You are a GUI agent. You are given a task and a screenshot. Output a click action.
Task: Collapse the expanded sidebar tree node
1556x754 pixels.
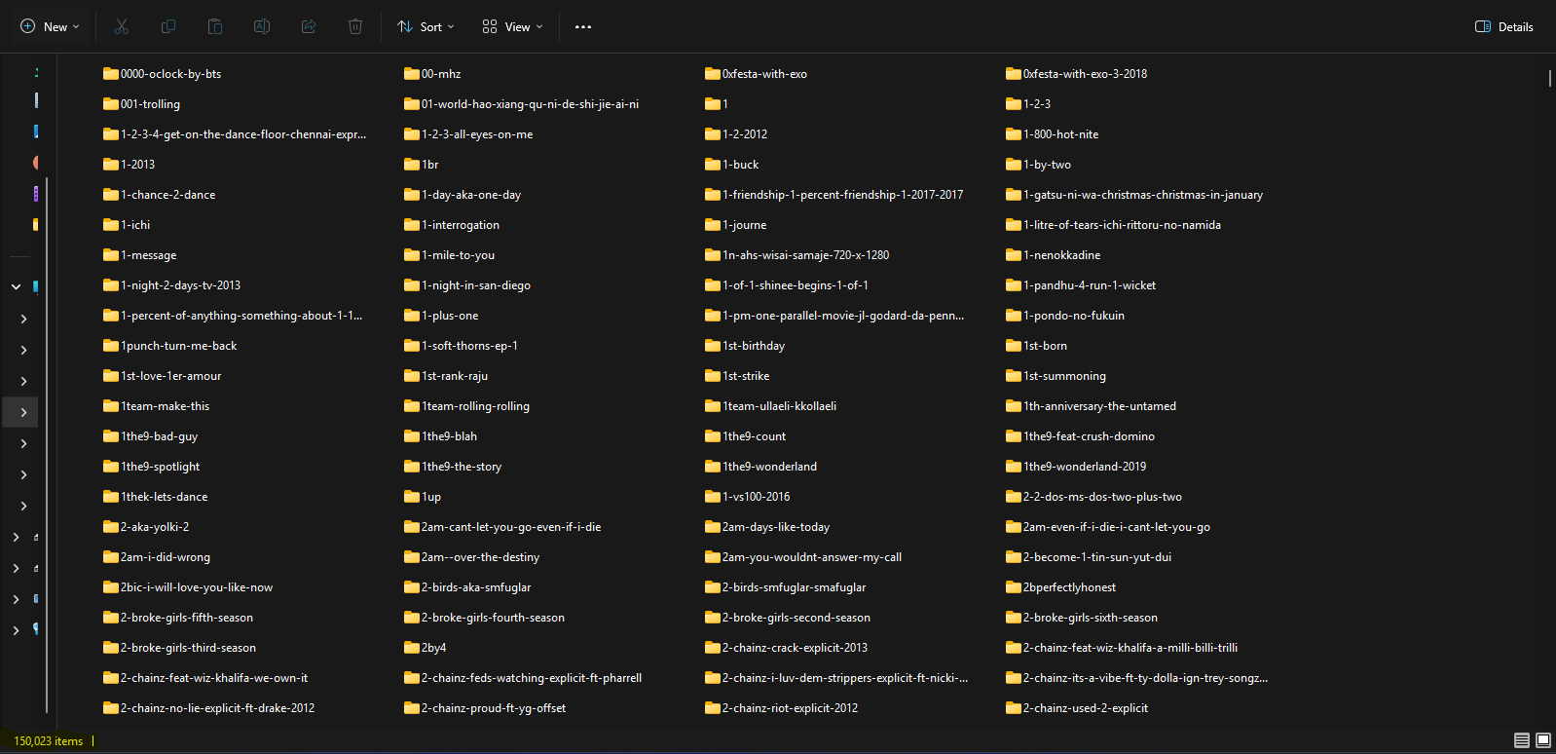[16, 286]
